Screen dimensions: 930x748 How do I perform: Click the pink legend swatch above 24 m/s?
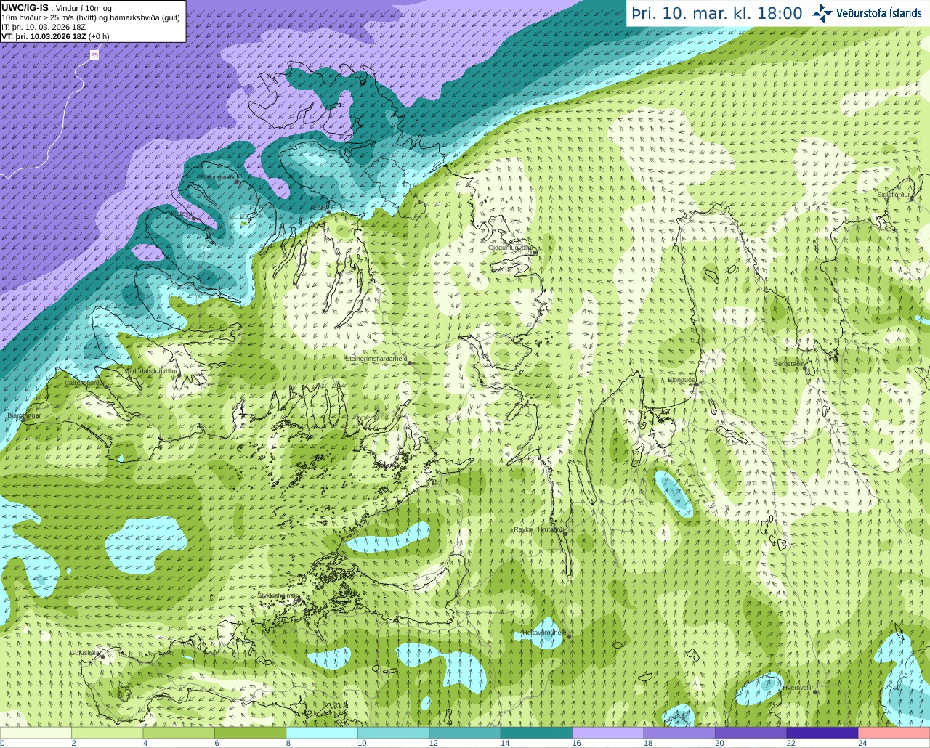point(894,733)
